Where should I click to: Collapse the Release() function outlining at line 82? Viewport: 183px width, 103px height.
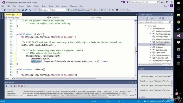pos(16,70)
